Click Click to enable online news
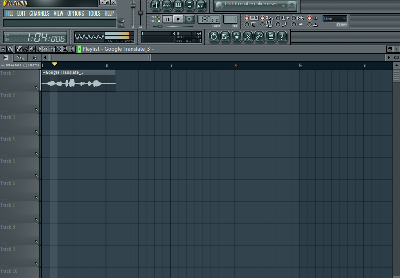 click(250, 4)
